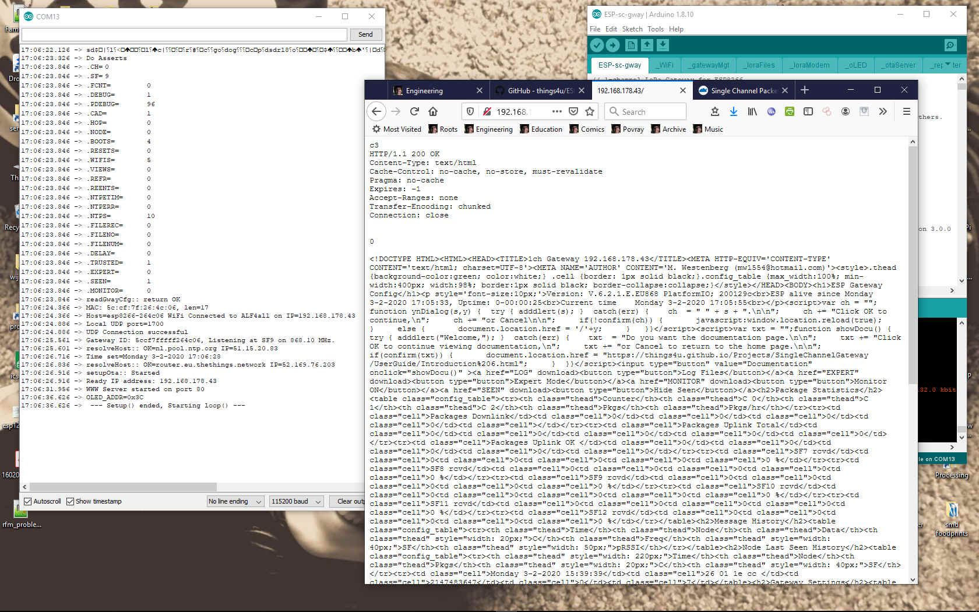Screen dimensions: 979x612
Task: Open the No line ending dropdown
Action: (235, 501)
